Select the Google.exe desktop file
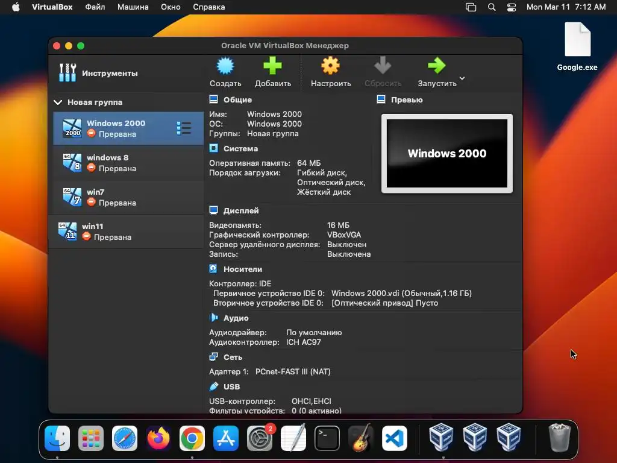The image size is (617, 463). click(577, 46)
